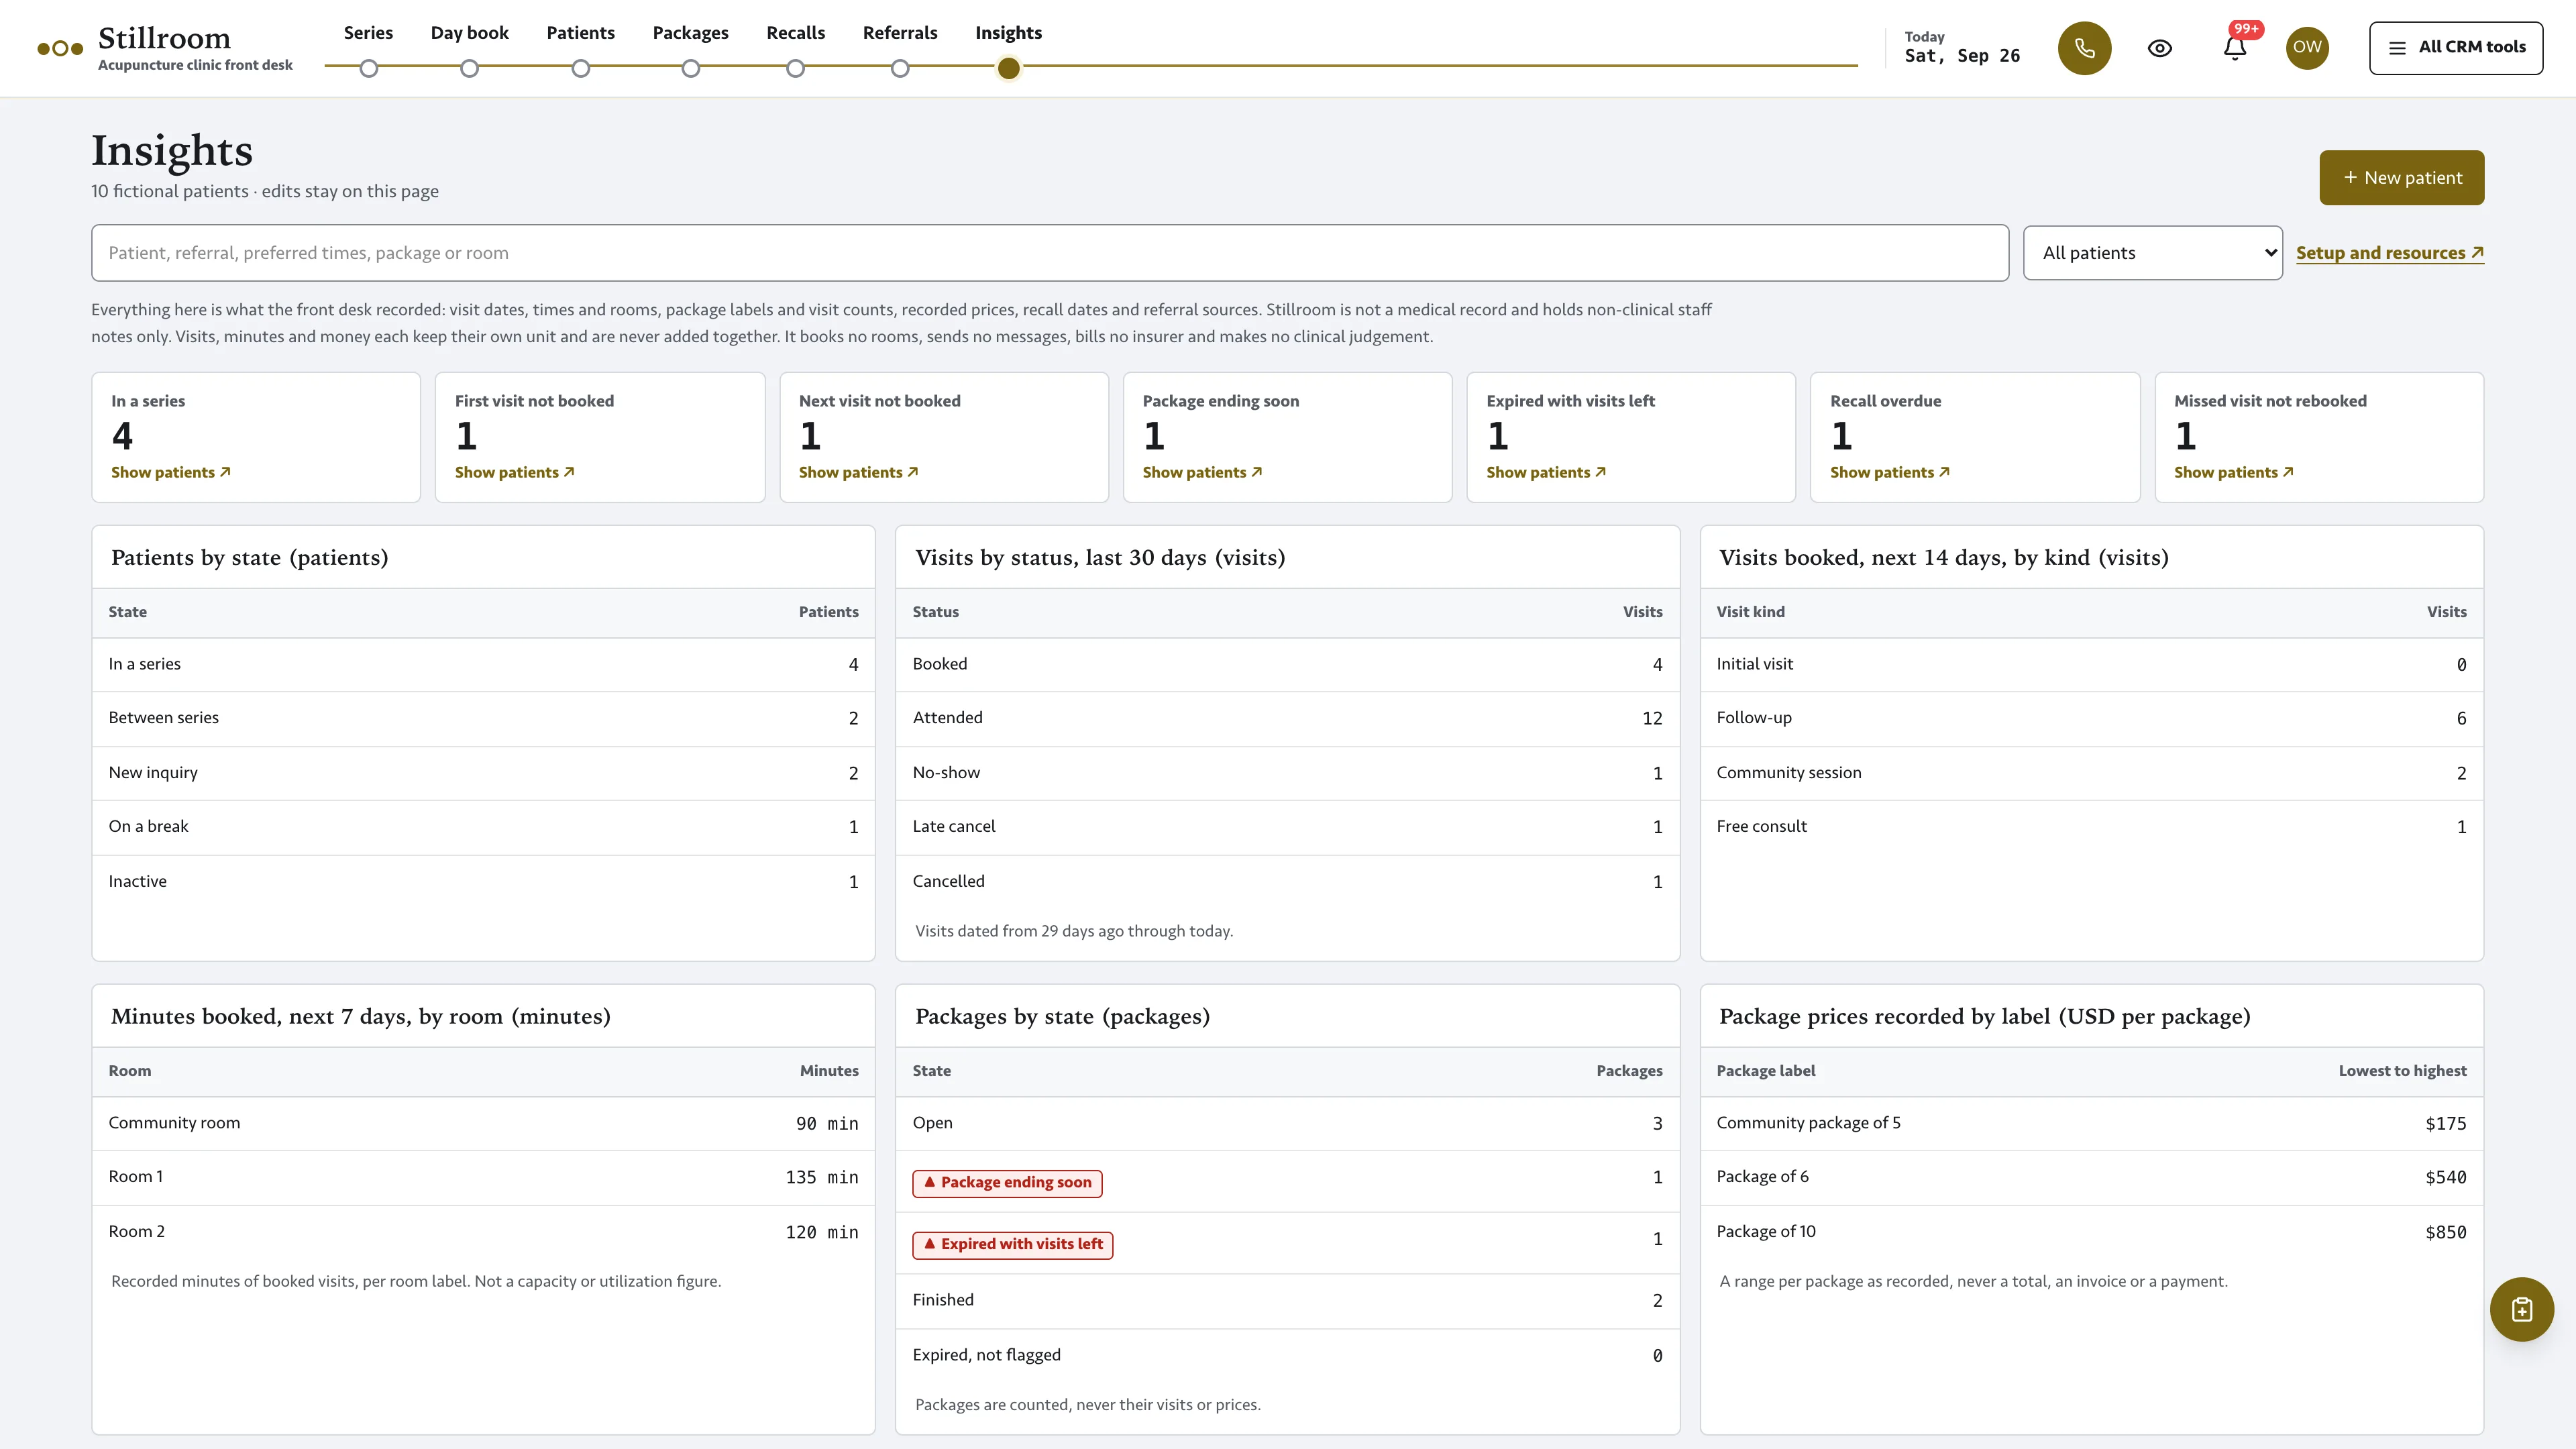
Task: Focus the patient search input field
Action: coord(1050,253)
